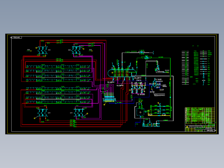
Task: Click the white line-type legend column
Action: coord(185,68)
